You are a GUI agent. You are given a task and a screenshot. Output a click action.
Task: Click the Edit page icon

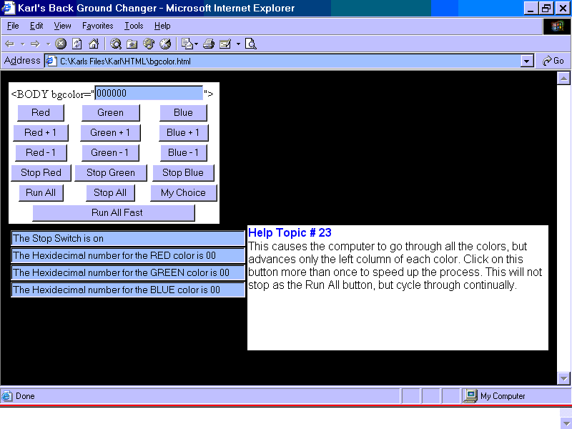225,44
